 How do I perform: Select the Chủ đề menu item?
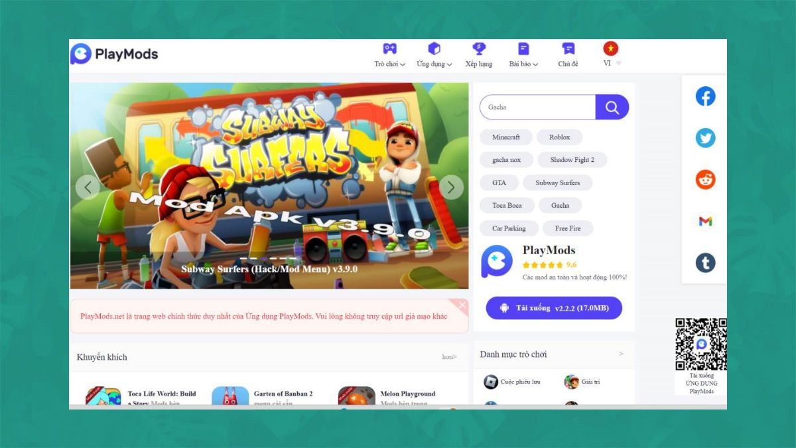(x=568, y=64)
